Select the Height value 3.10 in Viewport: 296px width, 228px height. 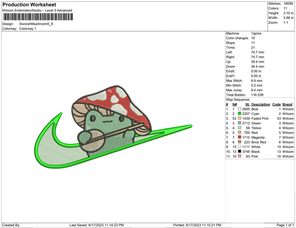click(x=289, y=13)
